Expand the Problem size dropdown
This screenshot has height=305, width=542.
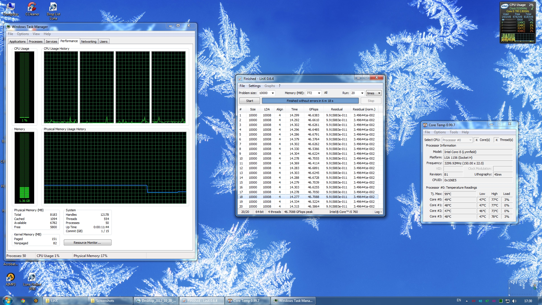point(273,93)
